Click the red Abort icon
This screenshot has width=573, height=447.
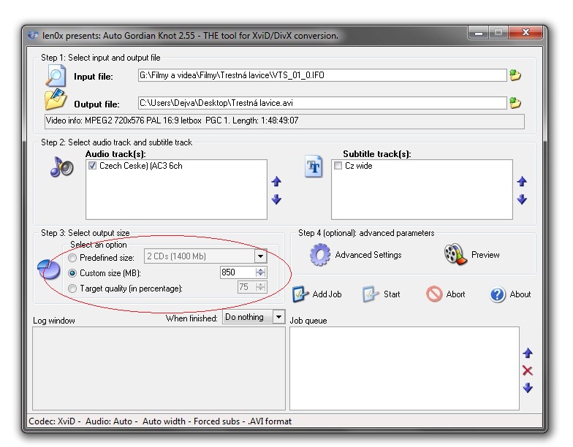pos(434,294)
